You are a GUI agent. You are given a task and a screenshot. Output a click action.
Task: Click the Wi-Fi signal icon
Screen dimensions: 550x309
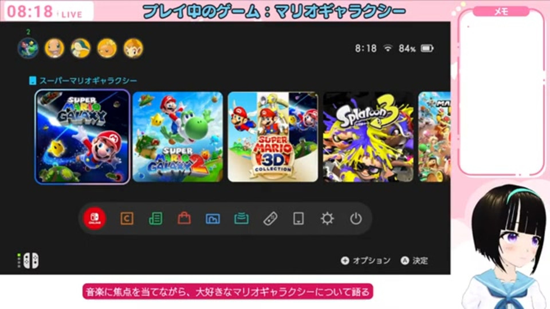click(x=388, y=48)
